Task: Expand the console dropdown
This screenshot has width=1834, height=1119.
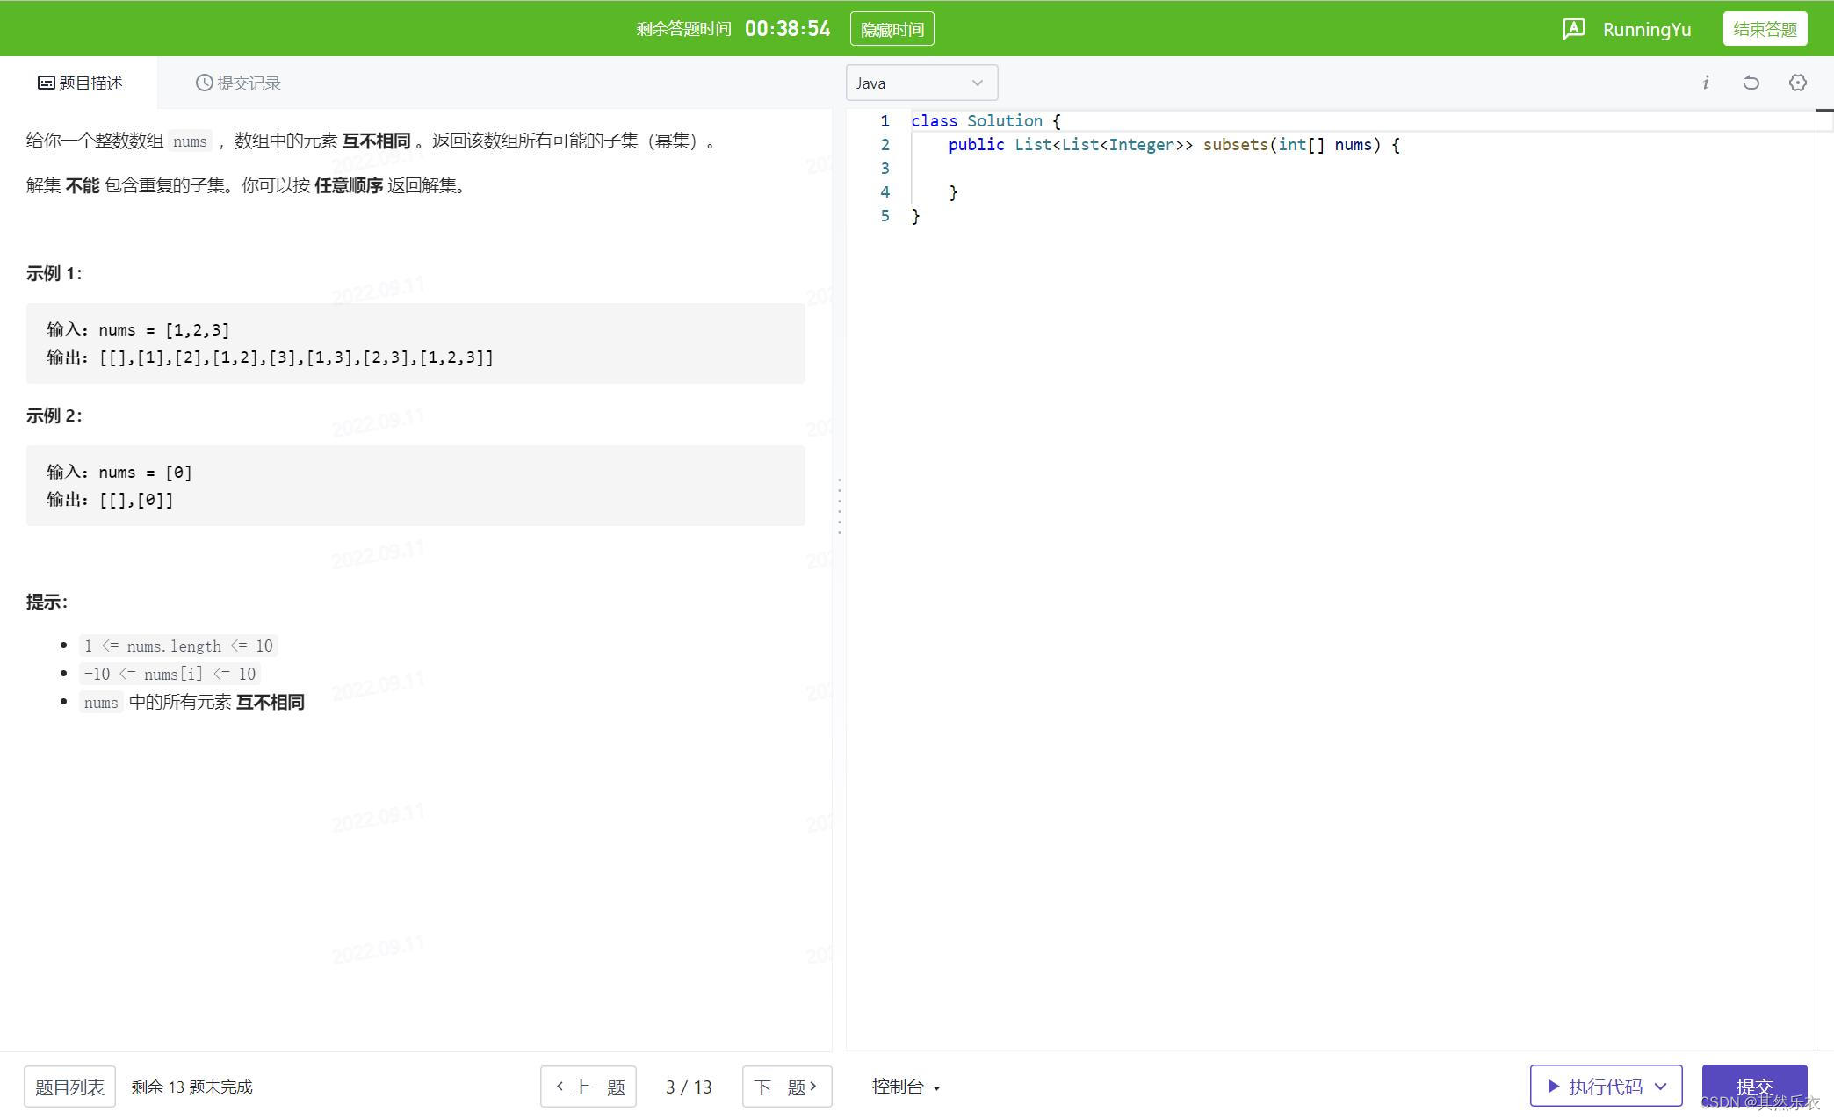Action: click(x=906, y=1087)
